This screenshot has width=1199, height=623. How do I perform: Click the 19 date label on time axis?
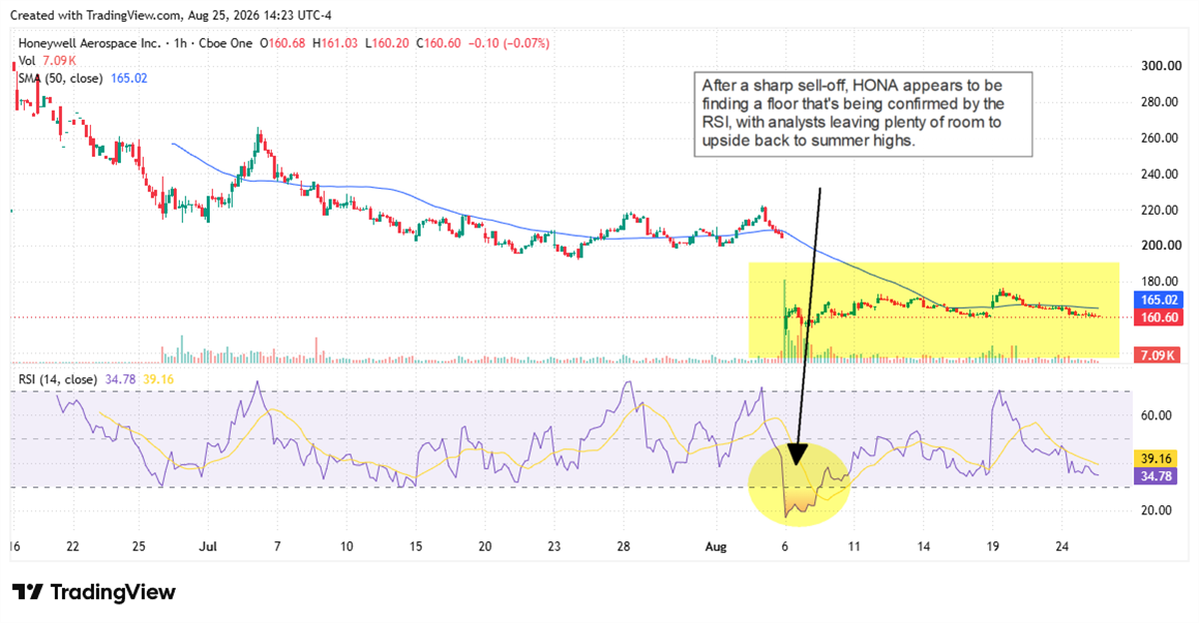pos(992,547)
